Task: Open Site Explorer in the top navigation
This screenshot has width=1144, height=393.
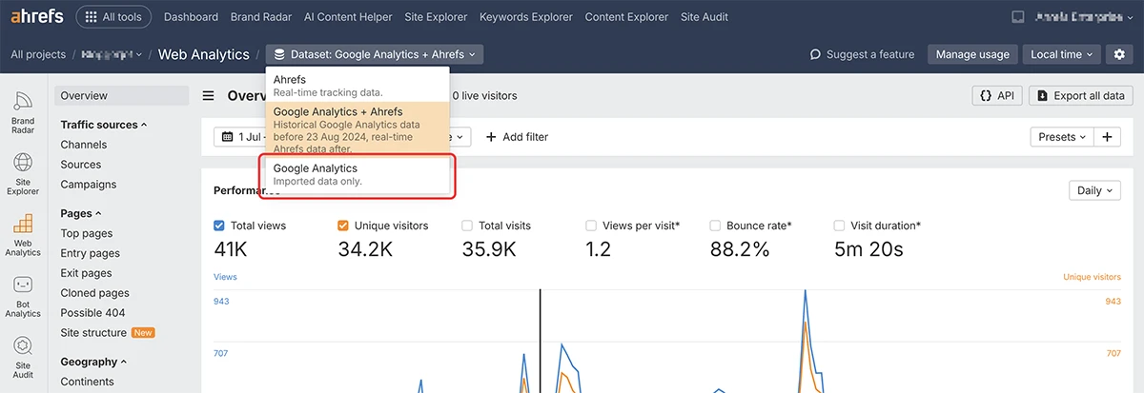Action: (x=434, y=17)
